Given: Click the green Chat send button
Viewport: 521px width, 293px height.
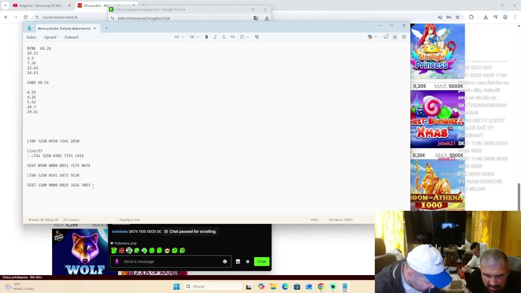Looking at the screenshot, I should tap(262, 262).
